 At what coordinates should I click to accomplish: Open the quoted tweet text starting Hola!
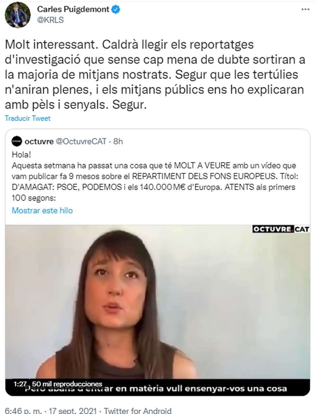pyautogui.click(x=154, y=176)
